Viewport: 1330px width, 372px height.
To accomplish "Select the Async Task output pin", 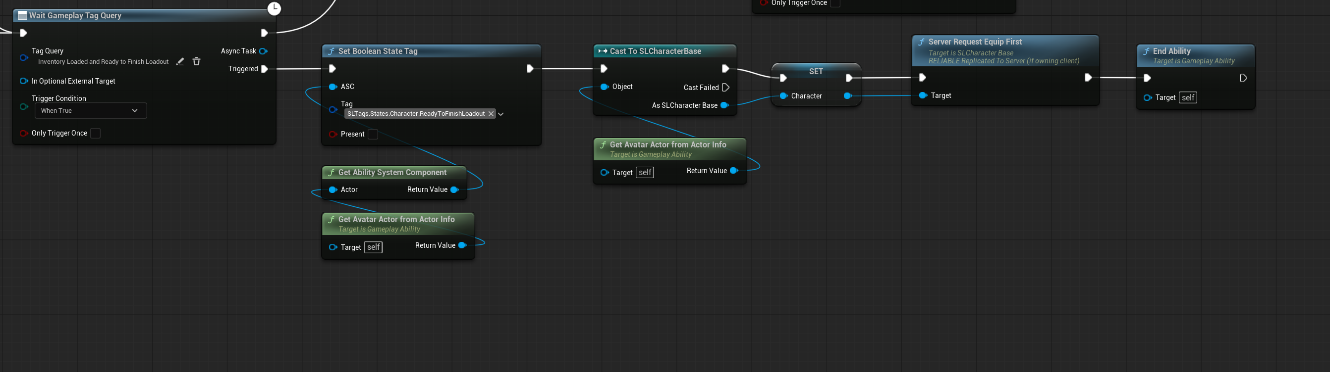I will [263, 51].
